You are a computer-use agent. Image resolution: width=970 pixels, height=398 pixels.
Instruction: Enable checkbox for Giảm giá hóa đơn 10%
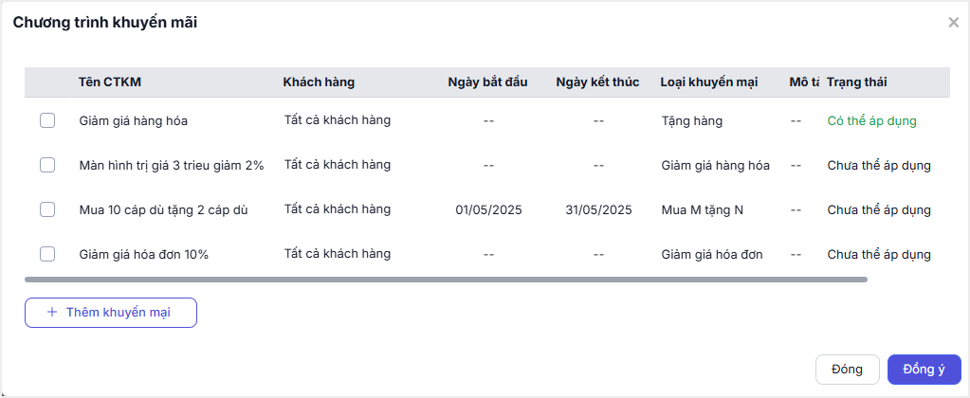tap(47, 254)
